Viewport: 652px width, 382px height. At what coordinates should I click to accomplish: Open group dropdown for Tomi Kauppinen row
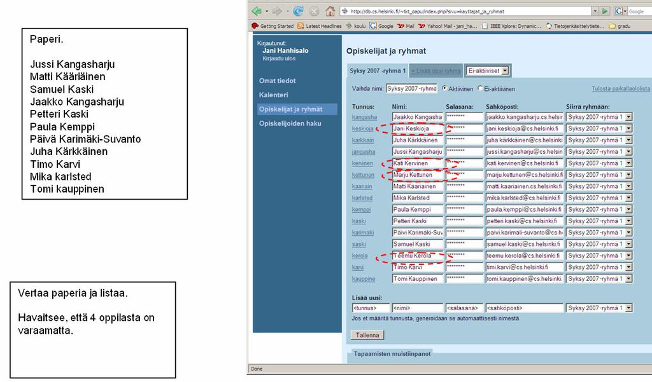(x=628, y=279)
